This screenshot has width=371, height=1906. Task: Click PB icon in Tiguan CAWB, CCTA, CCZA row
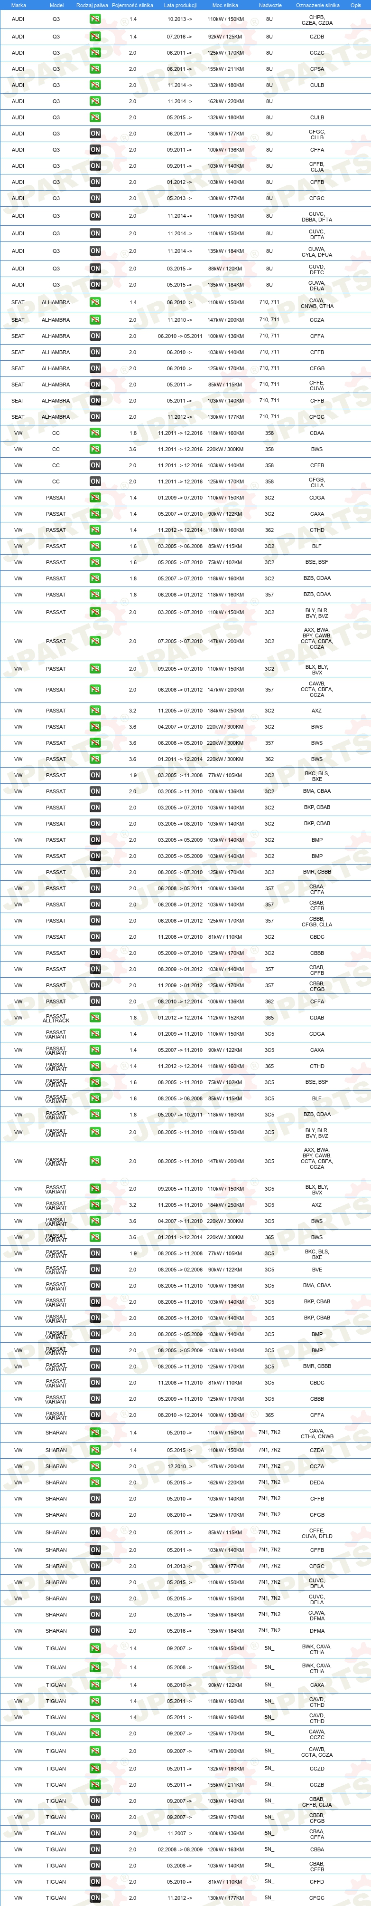[x=95, y=1752]
